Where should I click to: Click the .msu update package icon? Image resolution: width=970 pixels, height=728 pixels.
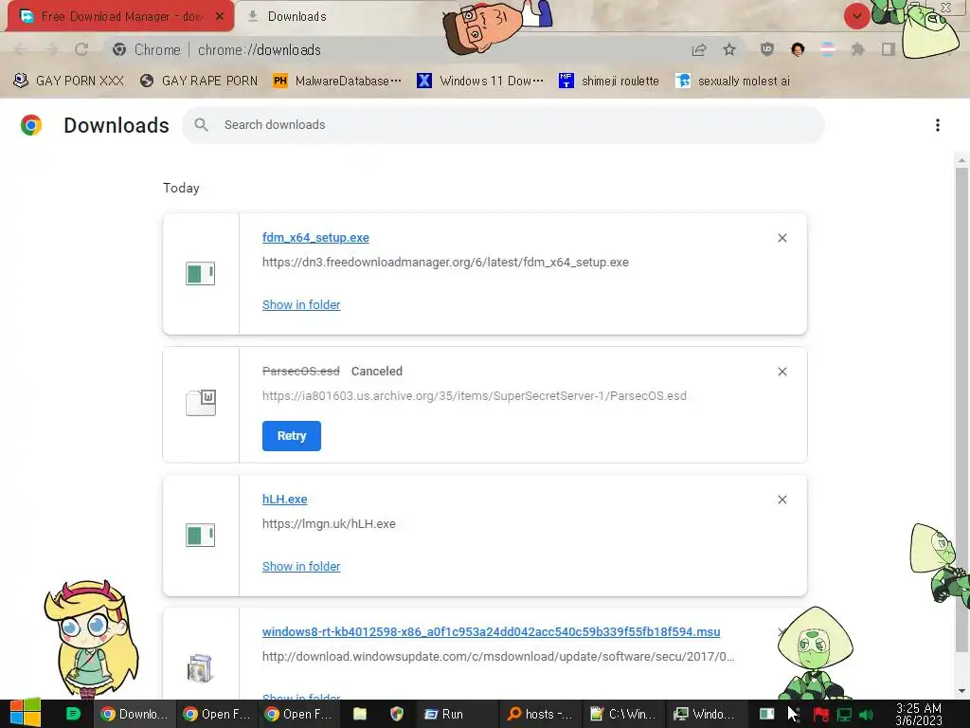point(200,668)
